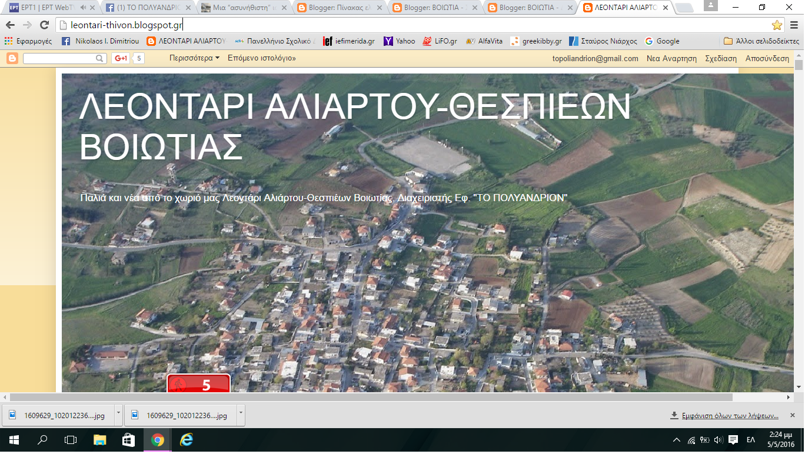Close the Μια "ασυνήθιστη" tab

[x=284, y=8]
